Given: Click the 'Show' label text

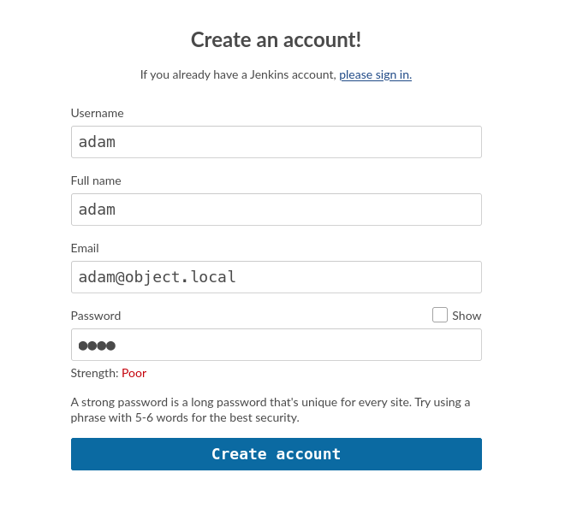Looking at the screenshot, I should 467,316.
